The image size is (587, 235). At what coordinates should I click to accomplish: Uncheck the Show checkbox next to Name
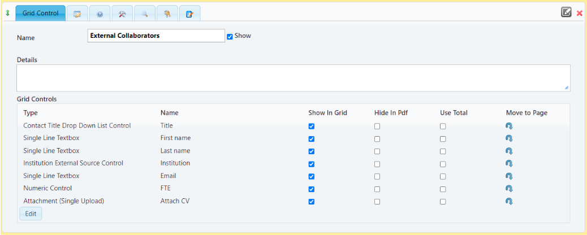[230, 37]
